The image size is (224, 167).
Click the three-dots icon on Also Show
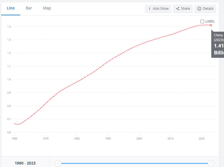pyautogui.click(x=149, y=9)
